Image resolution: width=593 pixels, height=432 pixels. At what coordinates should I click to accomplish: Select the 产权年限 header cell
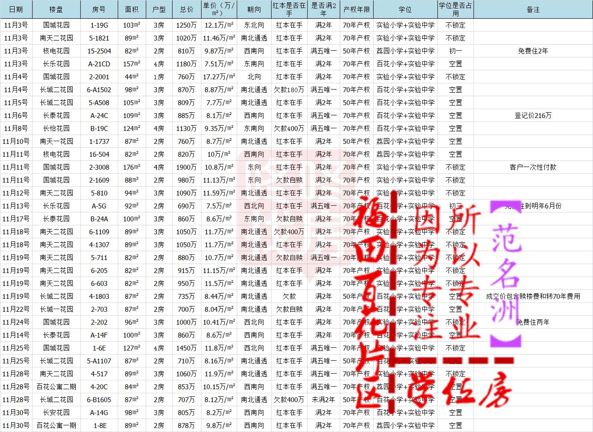tap(357, 9)
